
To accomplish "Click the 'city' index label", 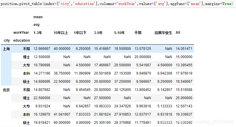I will (x=7, y=40).
